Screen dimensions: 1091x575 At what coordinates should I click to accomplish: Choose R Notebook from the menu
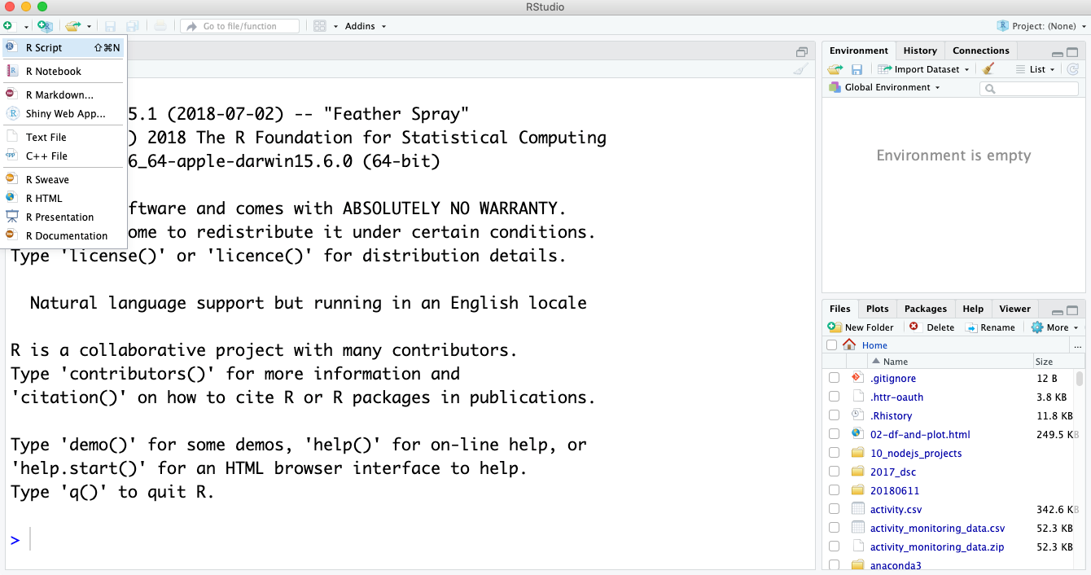pyautogui.click(x=64, y=71)
